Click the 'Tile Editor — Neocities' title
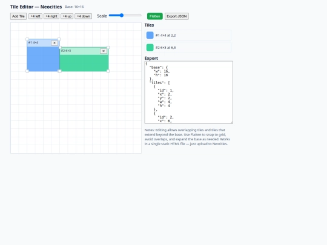Image resolution: width=327 pixels, height=245 pixels. (36, 7)
